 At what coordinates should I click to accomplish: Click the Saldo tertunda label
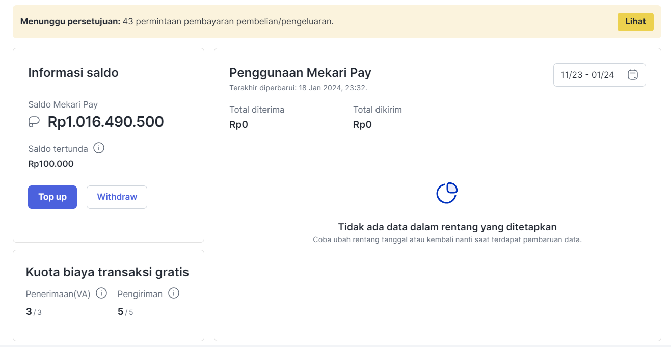tap(58, 149)
